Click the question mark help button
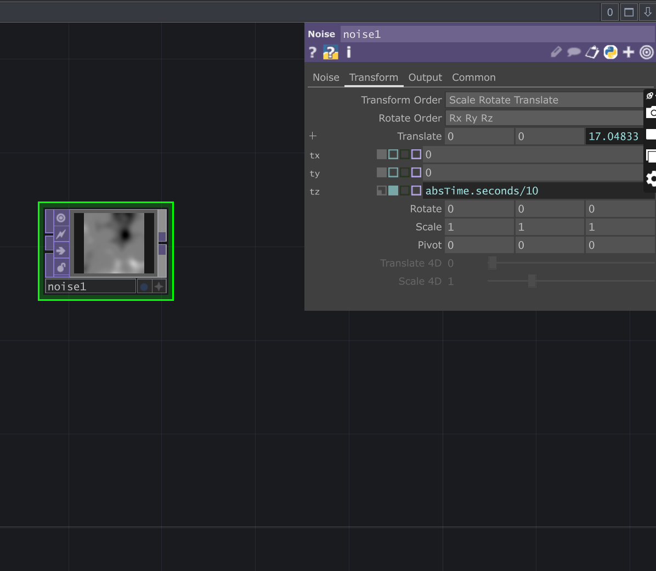 click(312, 52)
